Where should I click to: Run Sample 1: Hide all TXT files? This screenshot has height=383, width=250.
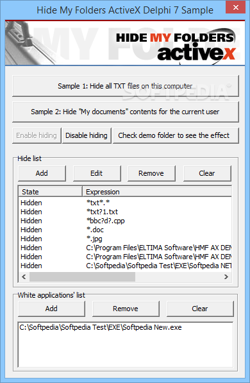pyautogui.click(x=125, y=86)
